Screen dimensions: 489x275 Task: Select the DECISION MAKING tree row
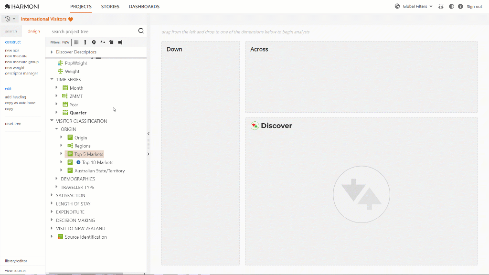tap(75, 220)
